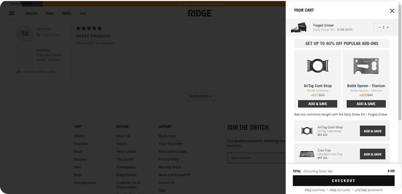The image size is (402, 194).
Task: Open Ridge Patents link
Action: pos(126,175)
